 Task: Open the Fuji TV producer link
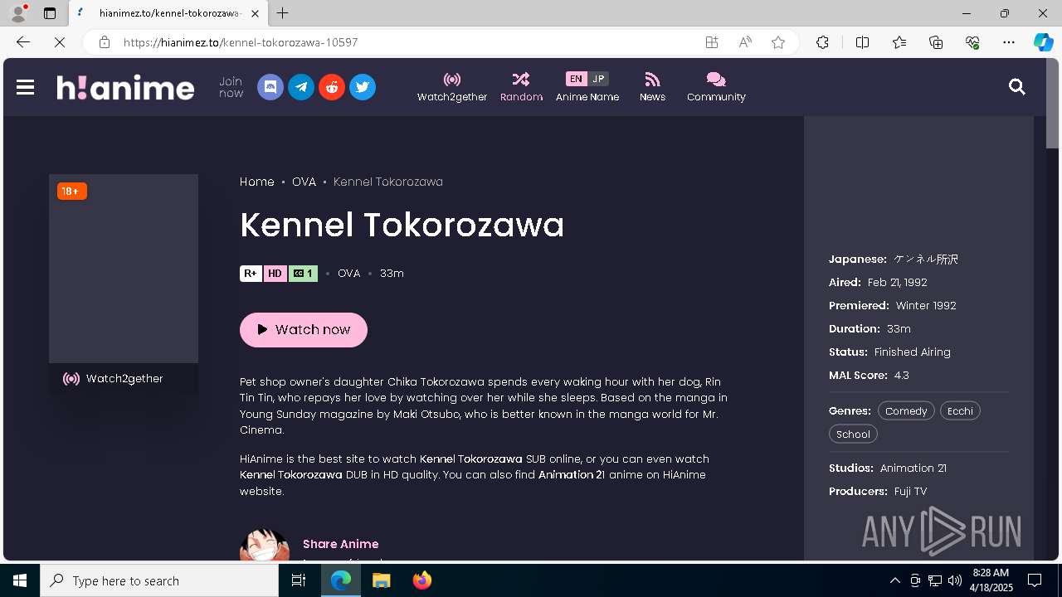910,492
